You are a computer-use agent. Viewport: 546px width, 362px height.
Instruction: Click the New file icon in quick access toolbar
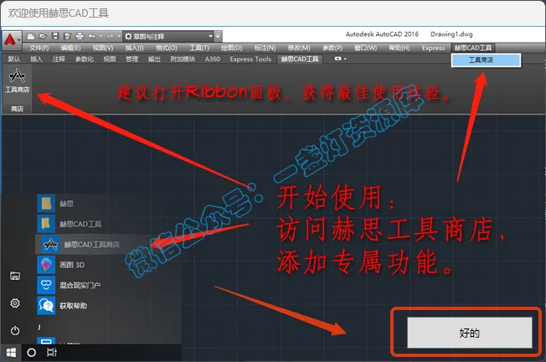31,36
